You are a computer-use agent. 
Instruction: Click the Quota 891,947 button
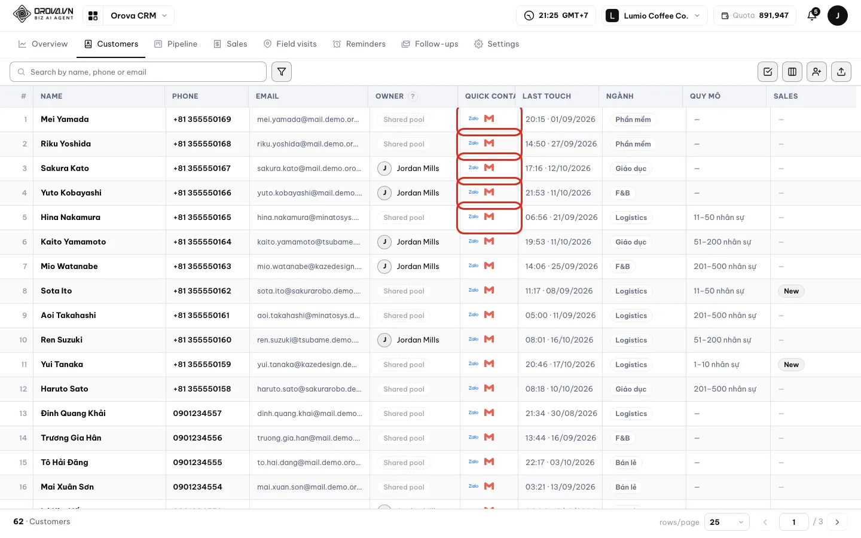[755, 16]
